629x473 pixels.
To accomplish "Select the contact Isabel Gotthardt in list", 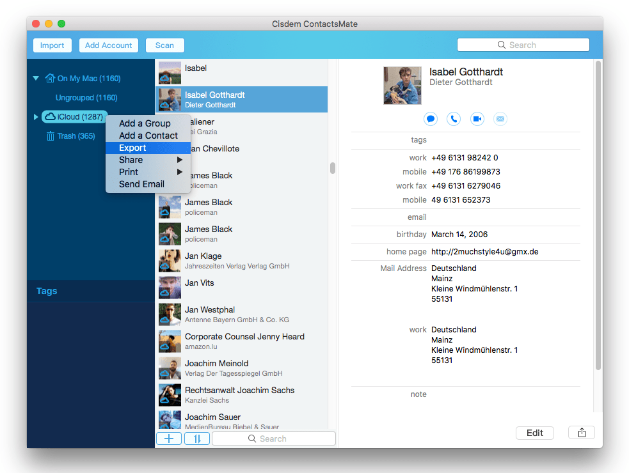I will tap(241, 100).
